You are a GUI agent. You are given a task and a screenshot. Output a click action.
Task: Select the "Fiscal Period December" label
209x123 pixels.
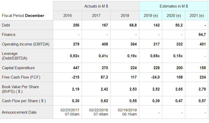click(23, 16)
